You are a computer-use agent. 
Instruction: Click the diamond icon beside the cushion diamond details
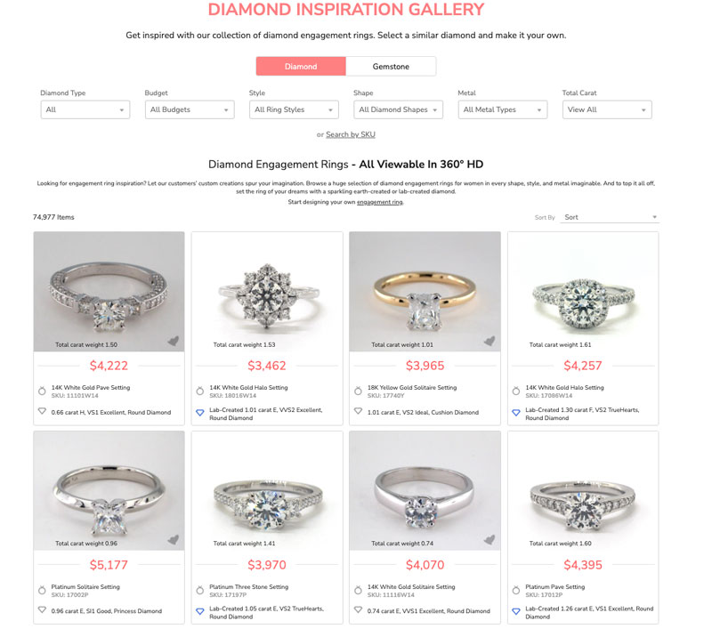pos(357,411)
